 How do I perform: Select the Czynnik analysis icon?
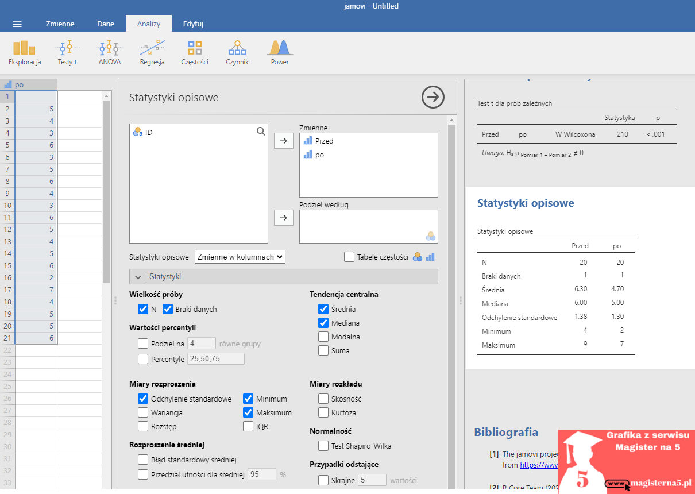(x=237, y=52)
